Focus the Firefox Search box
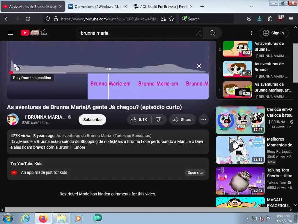 206,19
